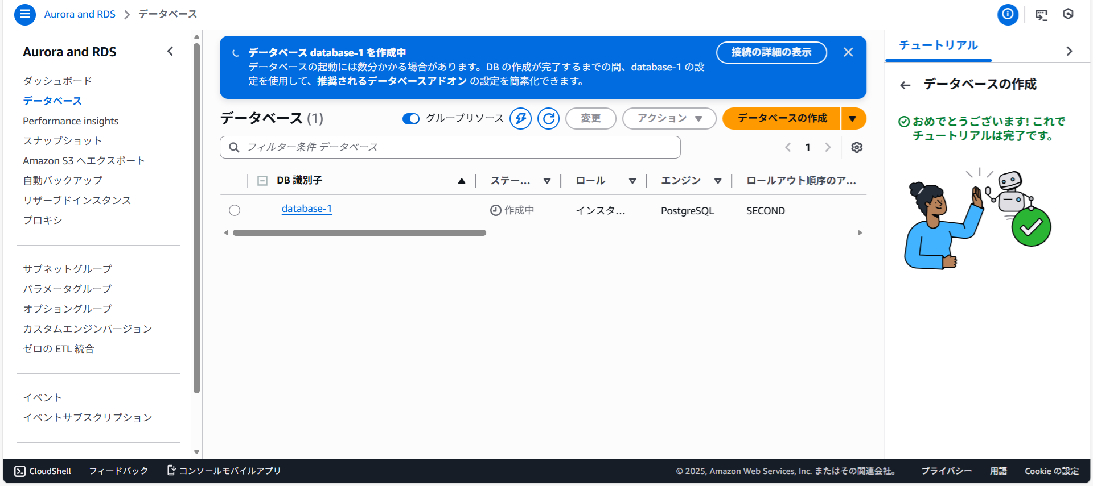Click back arrow in tutorial panel
Screen dimensions: 1093x486
pyautogui.click(x=905, y=85)
